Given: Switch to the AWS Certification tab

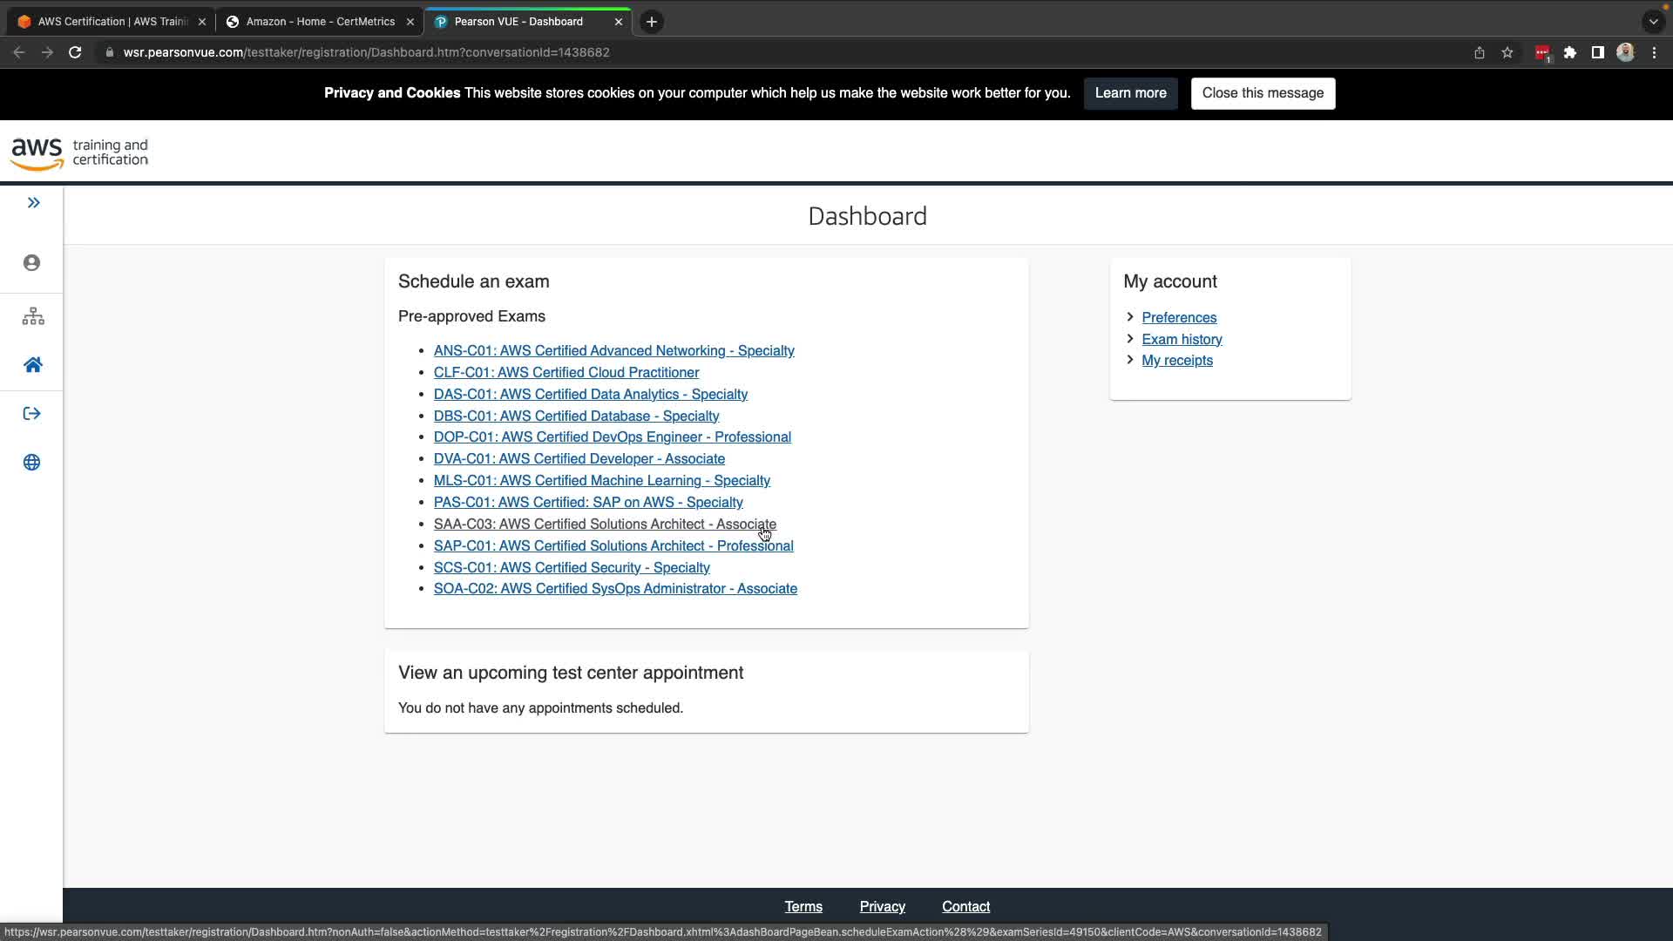Looking at the screenshot, I should [x=112, y=22].
